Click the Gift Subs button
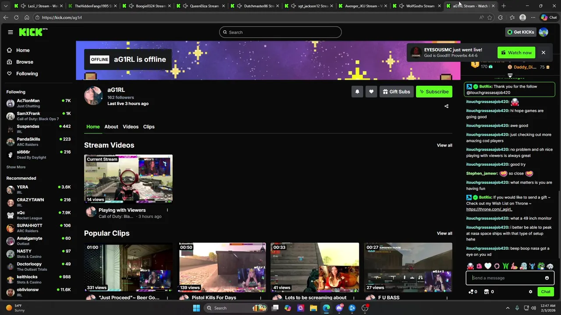The height and width of the screenshot is (315, 561). coord(396,91)
